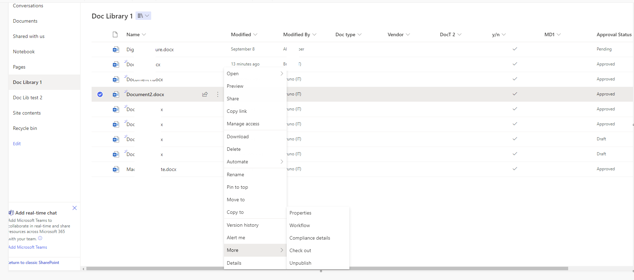Click the Add Microsoft Teams link
Screen dimensions: 634x280
click(28, 247)
